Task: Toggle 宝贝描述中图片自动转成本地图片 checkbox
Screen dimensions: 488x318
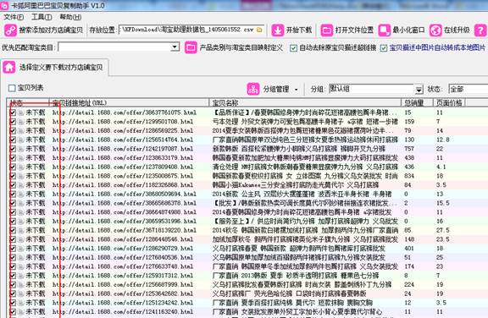Action: (x=384, y=48)
